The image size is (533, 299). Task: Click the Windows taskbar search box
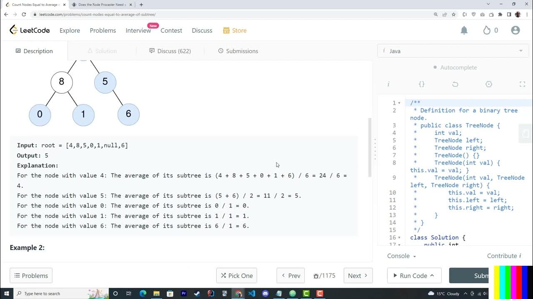pyautogui.click(x=61, y=293)
